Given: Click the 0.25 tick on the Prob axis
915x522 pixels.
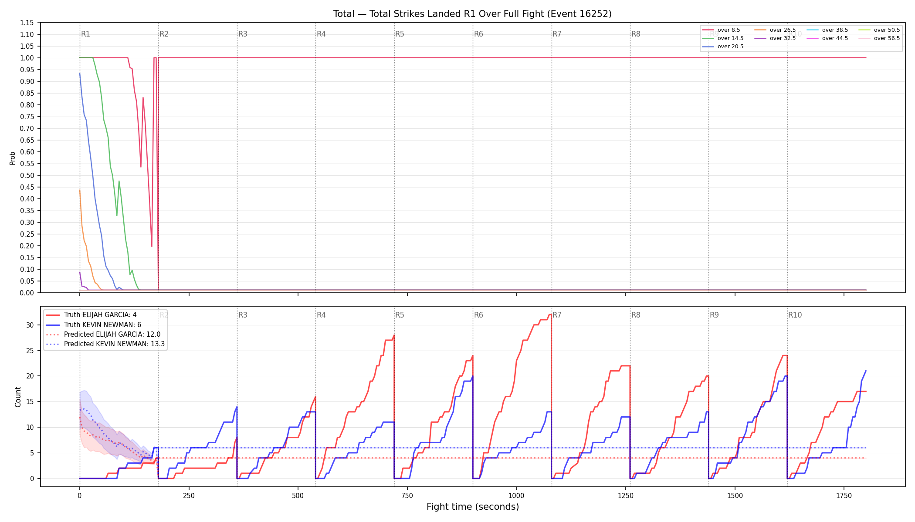Looking at the screenshot, I should (27, 234).
